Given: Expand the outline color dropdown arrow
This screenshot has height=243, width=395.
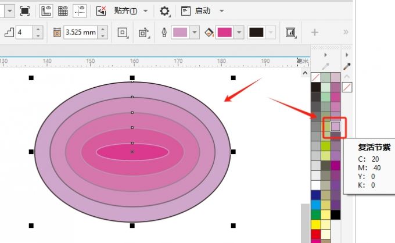Looking at the screenshot, I should (195, 33).
